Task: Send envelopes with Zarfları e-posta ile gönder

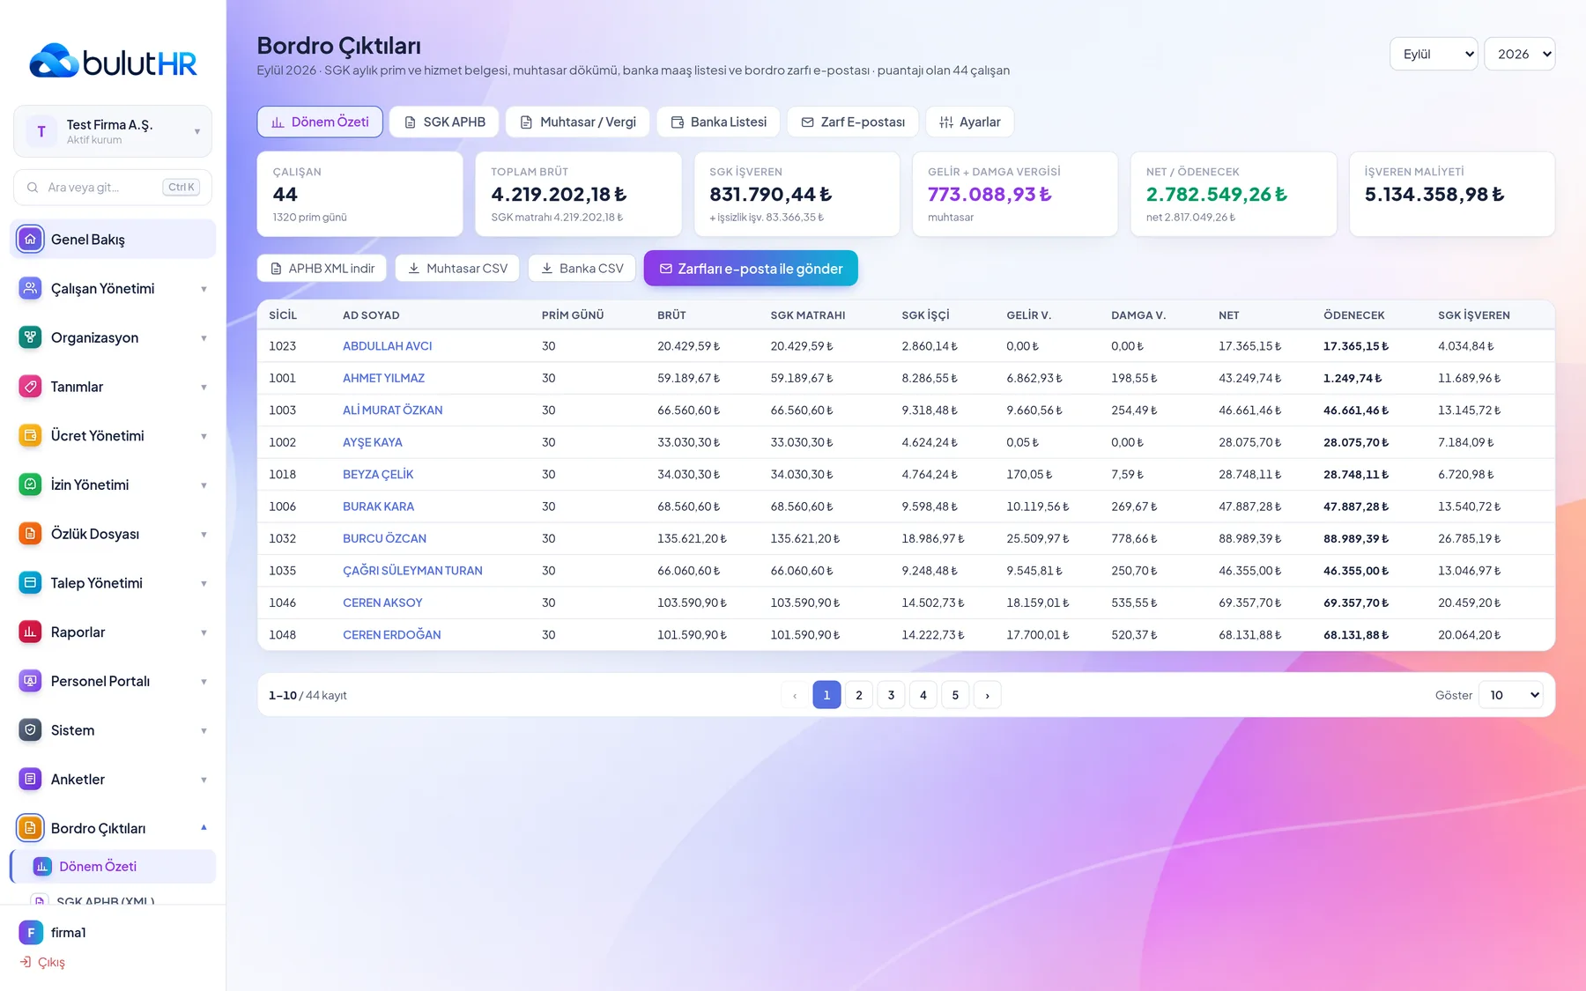Action: click(x=751, y=268)
